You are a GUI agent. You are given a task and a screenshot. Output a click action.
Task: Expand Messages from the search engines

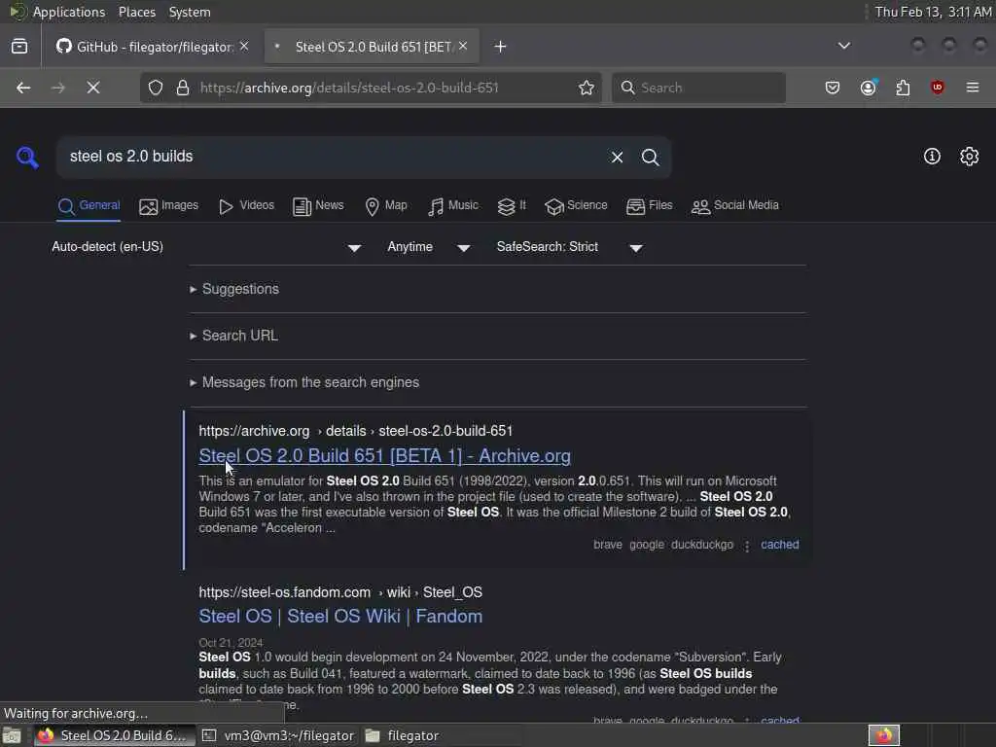[304, 382]
